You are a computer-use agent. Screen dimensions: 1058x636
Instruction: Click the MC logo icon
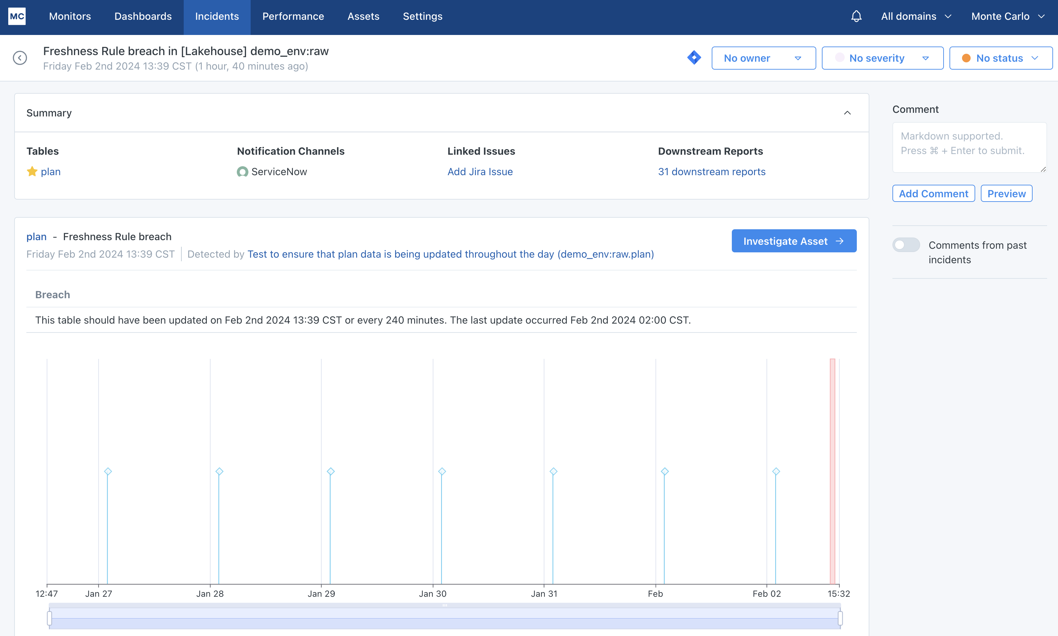(x=17, y=16)
